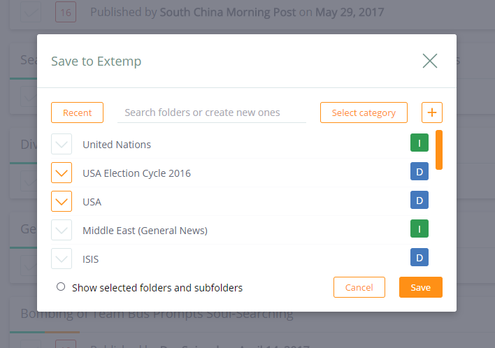Open the Select category dropdown
Screen dimensions: 495x348
tap(364, 113)
